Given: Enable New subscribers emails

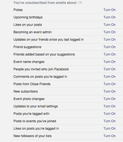Looking at the screenshot, I should click(110, 91).
